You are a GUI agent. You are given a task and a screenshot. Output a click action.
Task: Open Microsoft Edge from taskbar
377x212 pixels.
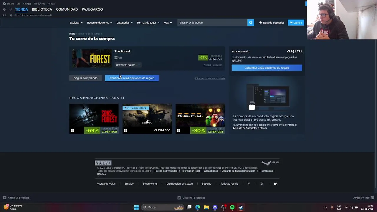pyautogui.click(x=198, y=207)
